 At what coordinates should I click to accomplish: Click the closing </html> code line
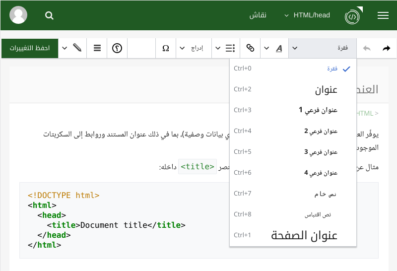(45, 245)
